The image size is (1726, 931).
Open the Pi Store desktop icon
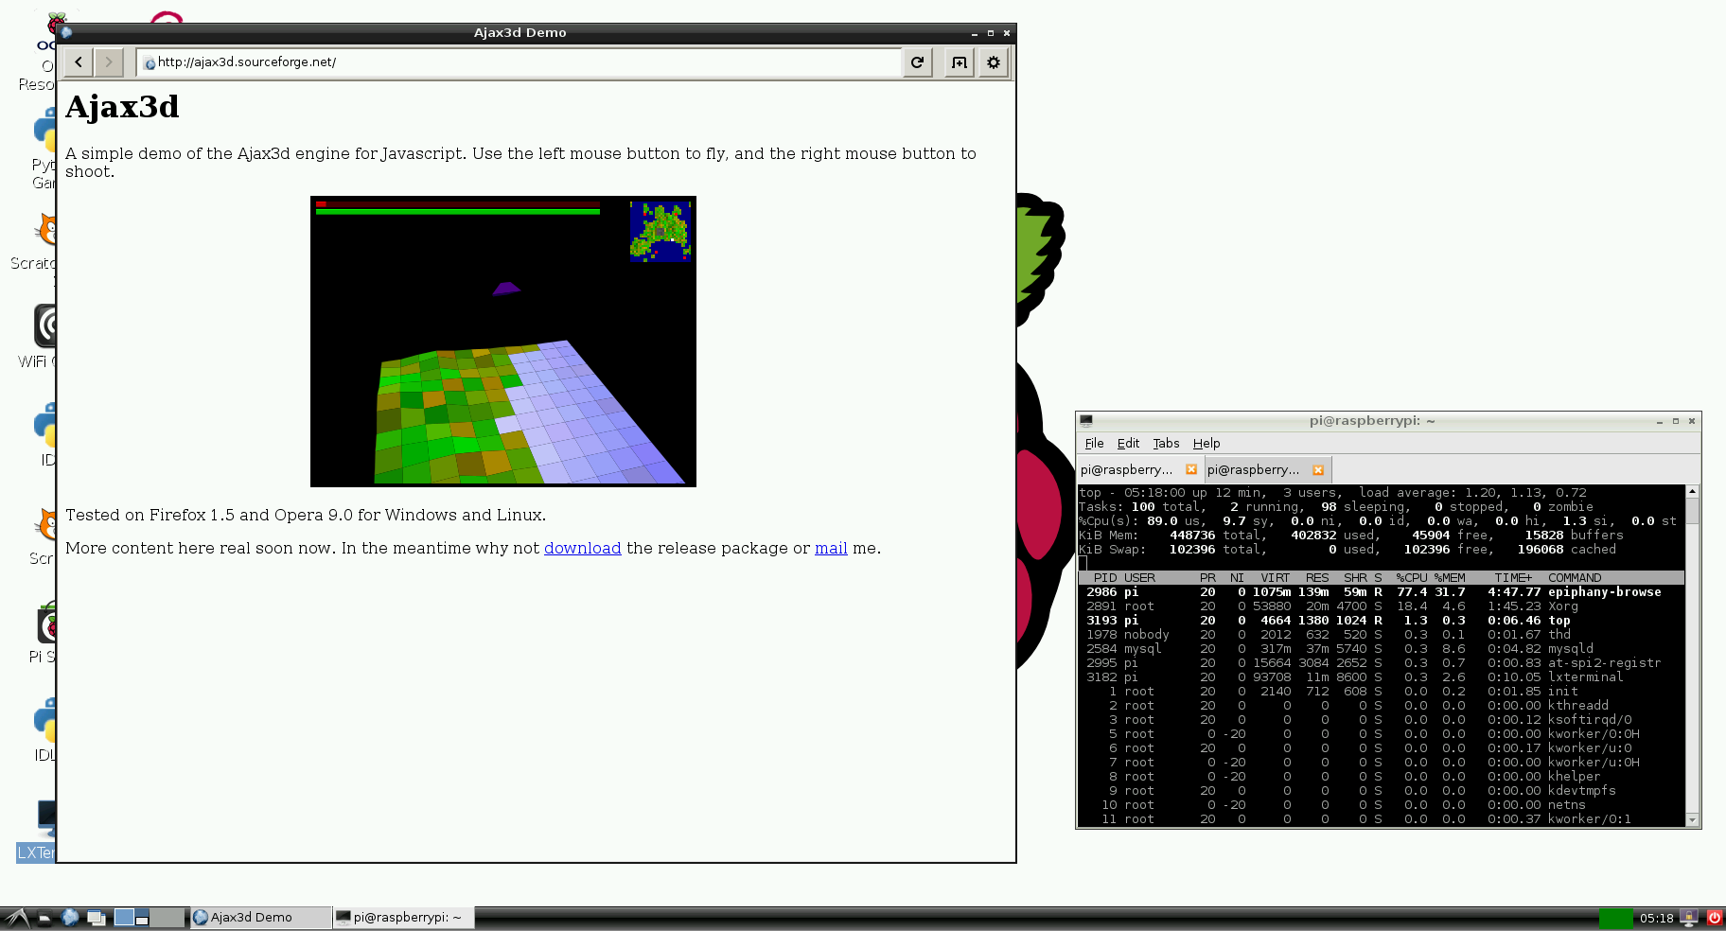coord(44,627)
